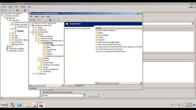This screenshot has height=110, width=196.
Task: Click Refresh icon in Group Policy Management toolbar
Action: [21, 10]
